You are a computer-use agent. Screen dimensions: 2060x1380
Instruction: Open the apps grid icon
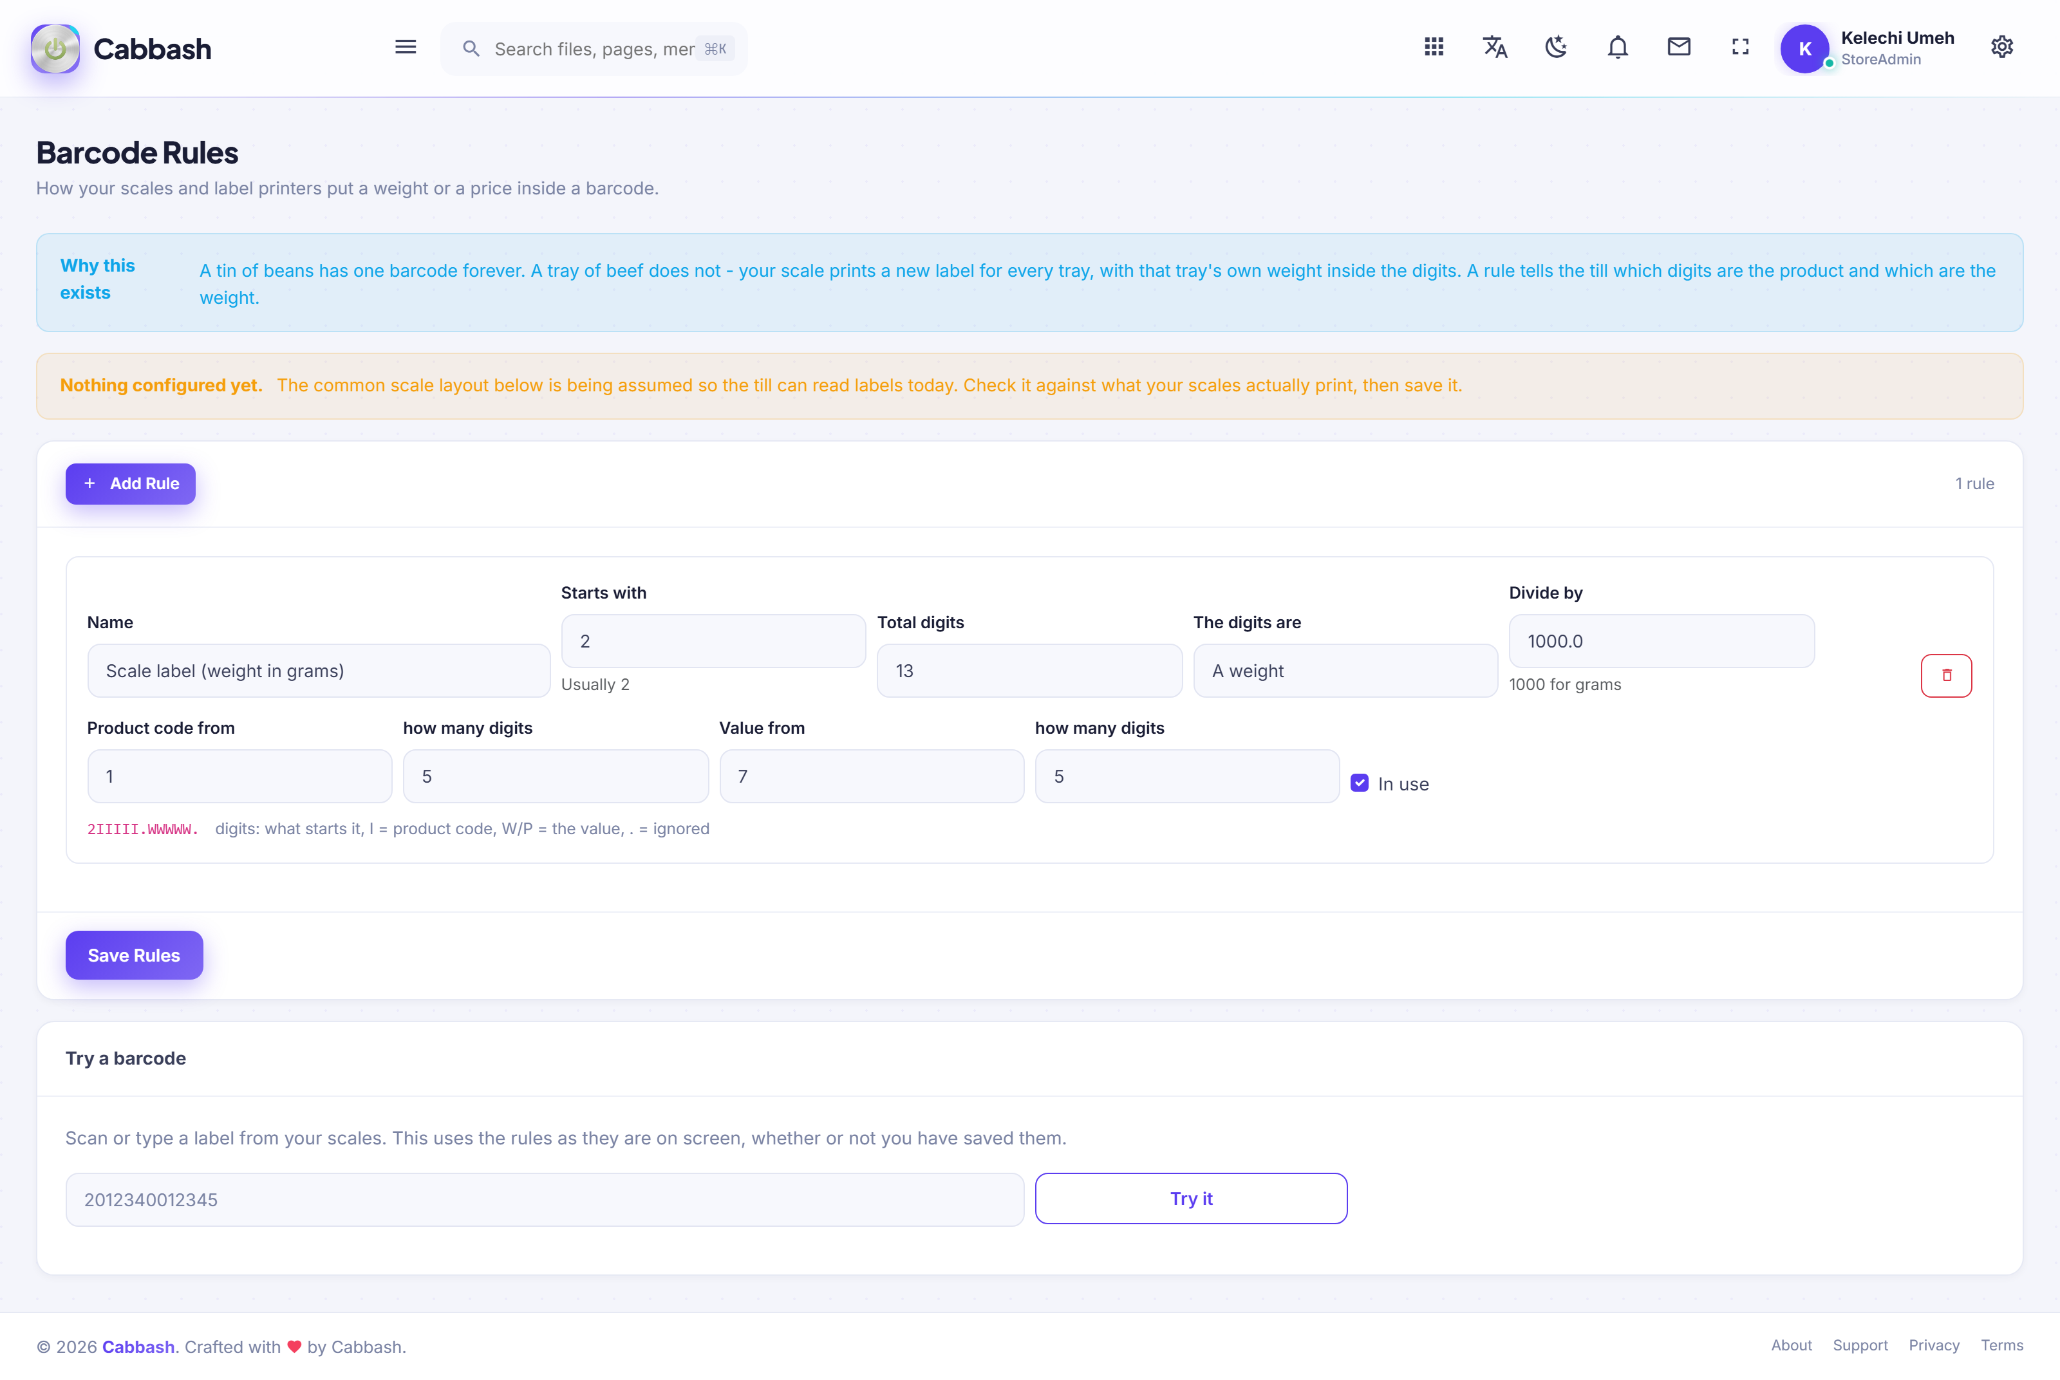(1434, 48)
